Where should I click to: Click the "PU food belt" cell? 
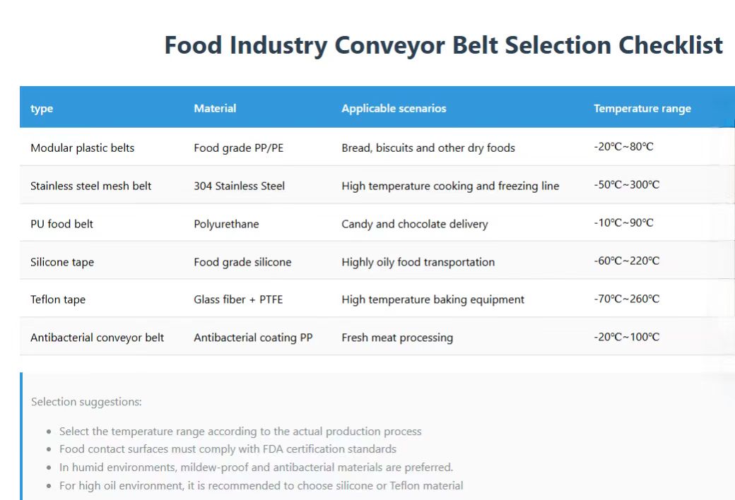tap(61, 224)
